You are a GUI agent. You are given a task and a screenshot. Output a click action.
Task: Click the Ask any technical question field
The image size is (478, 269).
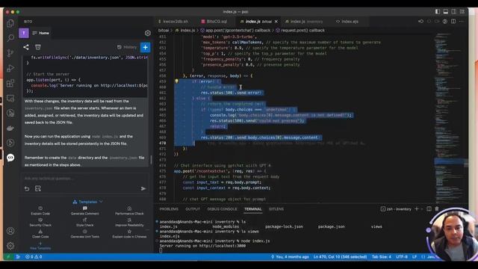(x=84, y=179)
